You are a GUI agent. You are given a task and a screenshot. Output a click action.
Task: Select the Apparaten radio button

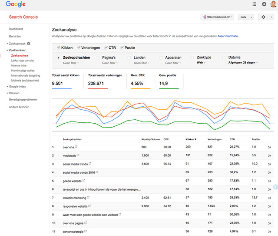tap(161, 58)
